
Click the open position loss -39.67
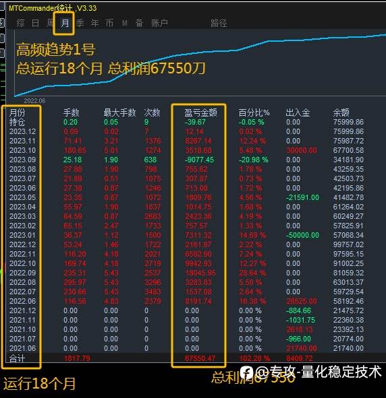[195, 122]
